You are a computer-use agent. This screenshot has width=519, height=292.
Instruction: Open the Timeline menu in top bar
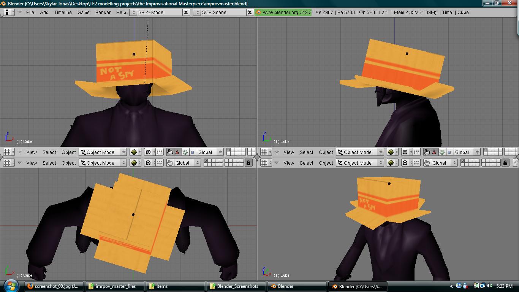pyautogui.click(x=63, y=12)
